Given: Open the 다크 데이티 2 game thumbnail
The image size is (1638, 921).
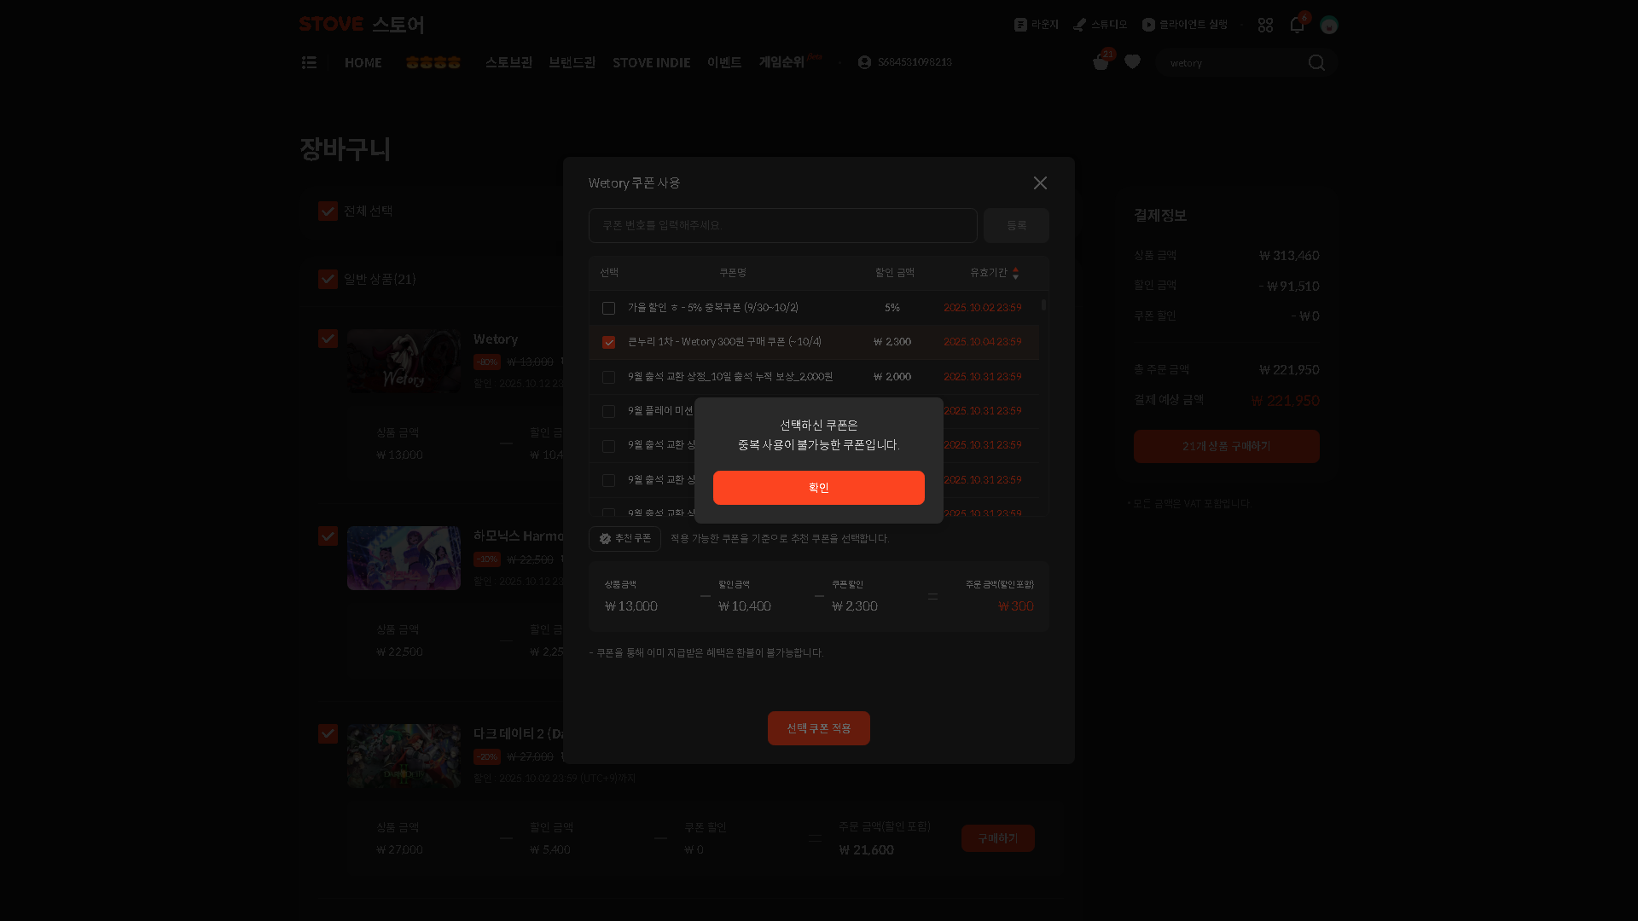Looking at the screenshot, I should point(404,756).
